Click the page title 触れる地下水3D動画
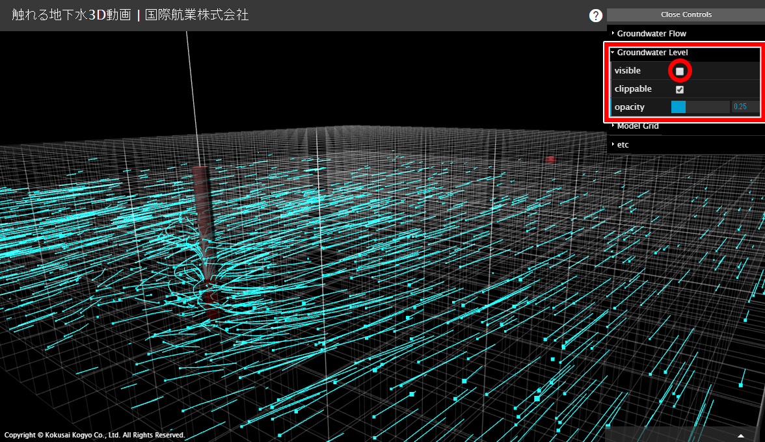 [x=72, y=15]
